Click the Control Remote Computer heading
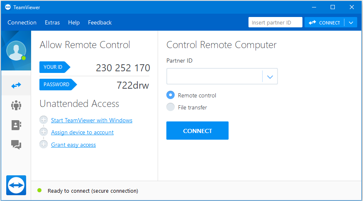363x201 pixels. click(222, 45)
